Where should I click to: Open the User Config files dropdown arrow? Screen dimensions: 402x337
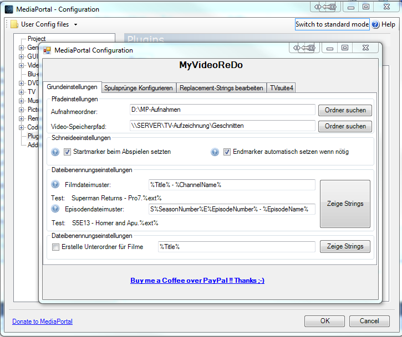tap(75, 24)
